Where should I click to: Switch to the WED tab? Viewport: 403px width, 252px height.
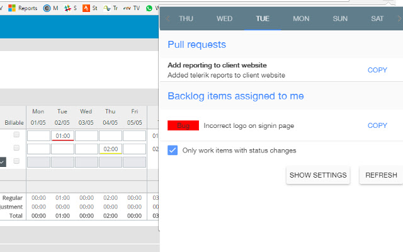[224, 18]
